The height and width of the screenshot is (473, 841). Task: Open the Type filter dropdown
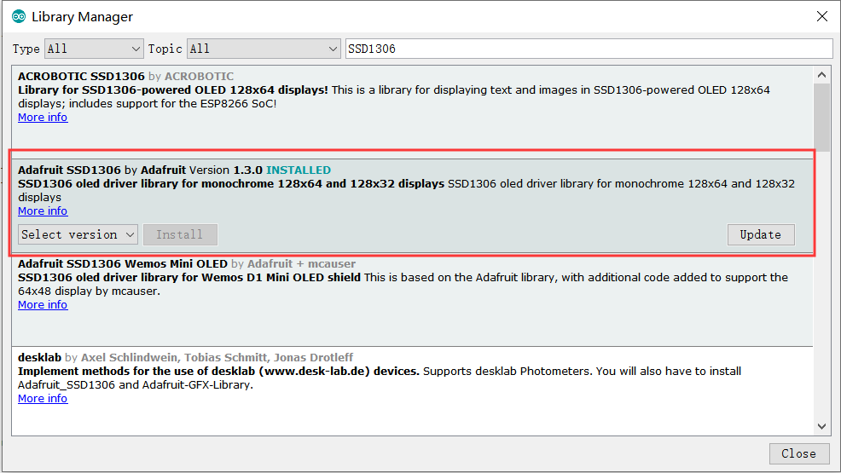click(94, 49)
